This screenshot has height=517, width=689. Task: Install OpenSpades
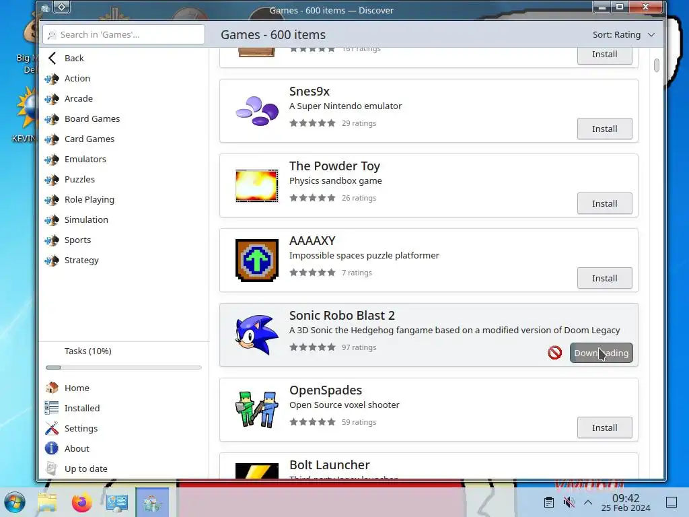coord(605,427)
